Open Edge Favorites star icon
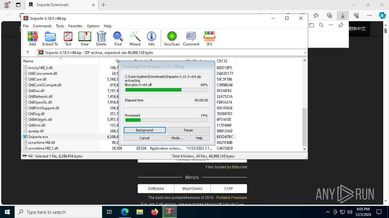 click(316, 15)
